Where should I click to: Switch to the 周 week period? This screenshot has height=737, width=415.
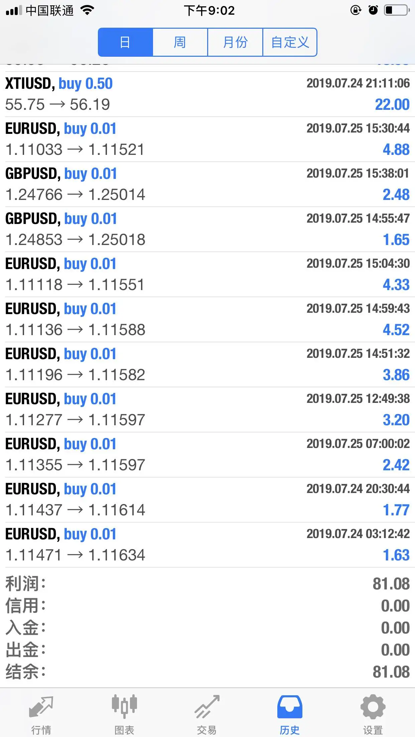180,42
